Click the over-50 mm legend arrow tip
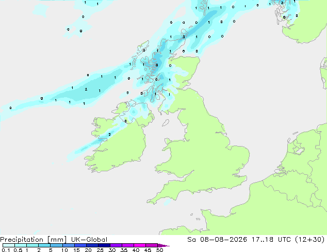The height and width of the screenshot is (252, 327). (x=163, y=245)
